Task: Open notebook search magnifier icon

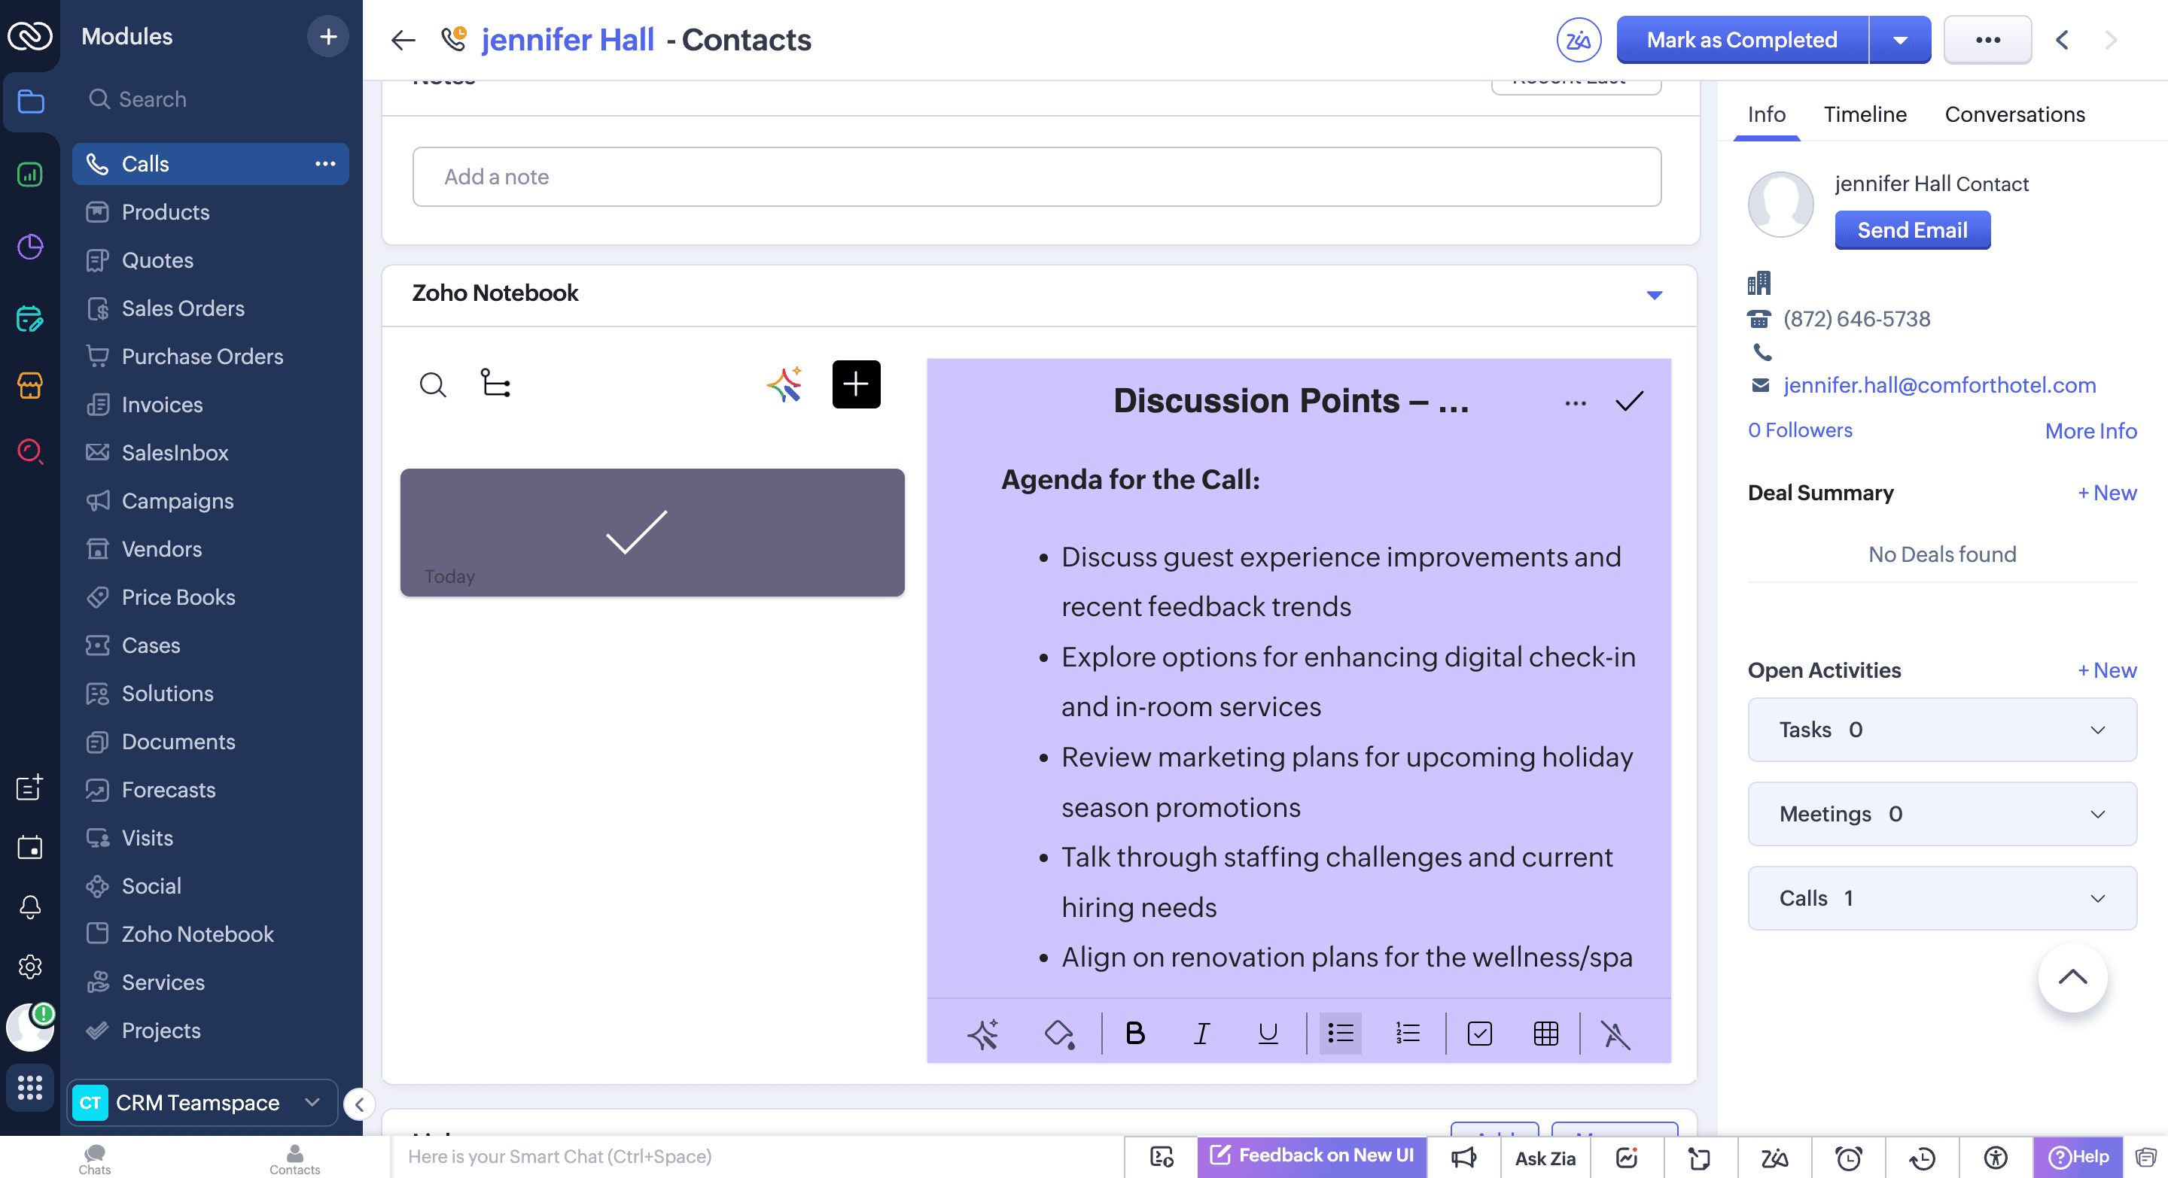Action: pyautogui.click(x=433, y=384)
